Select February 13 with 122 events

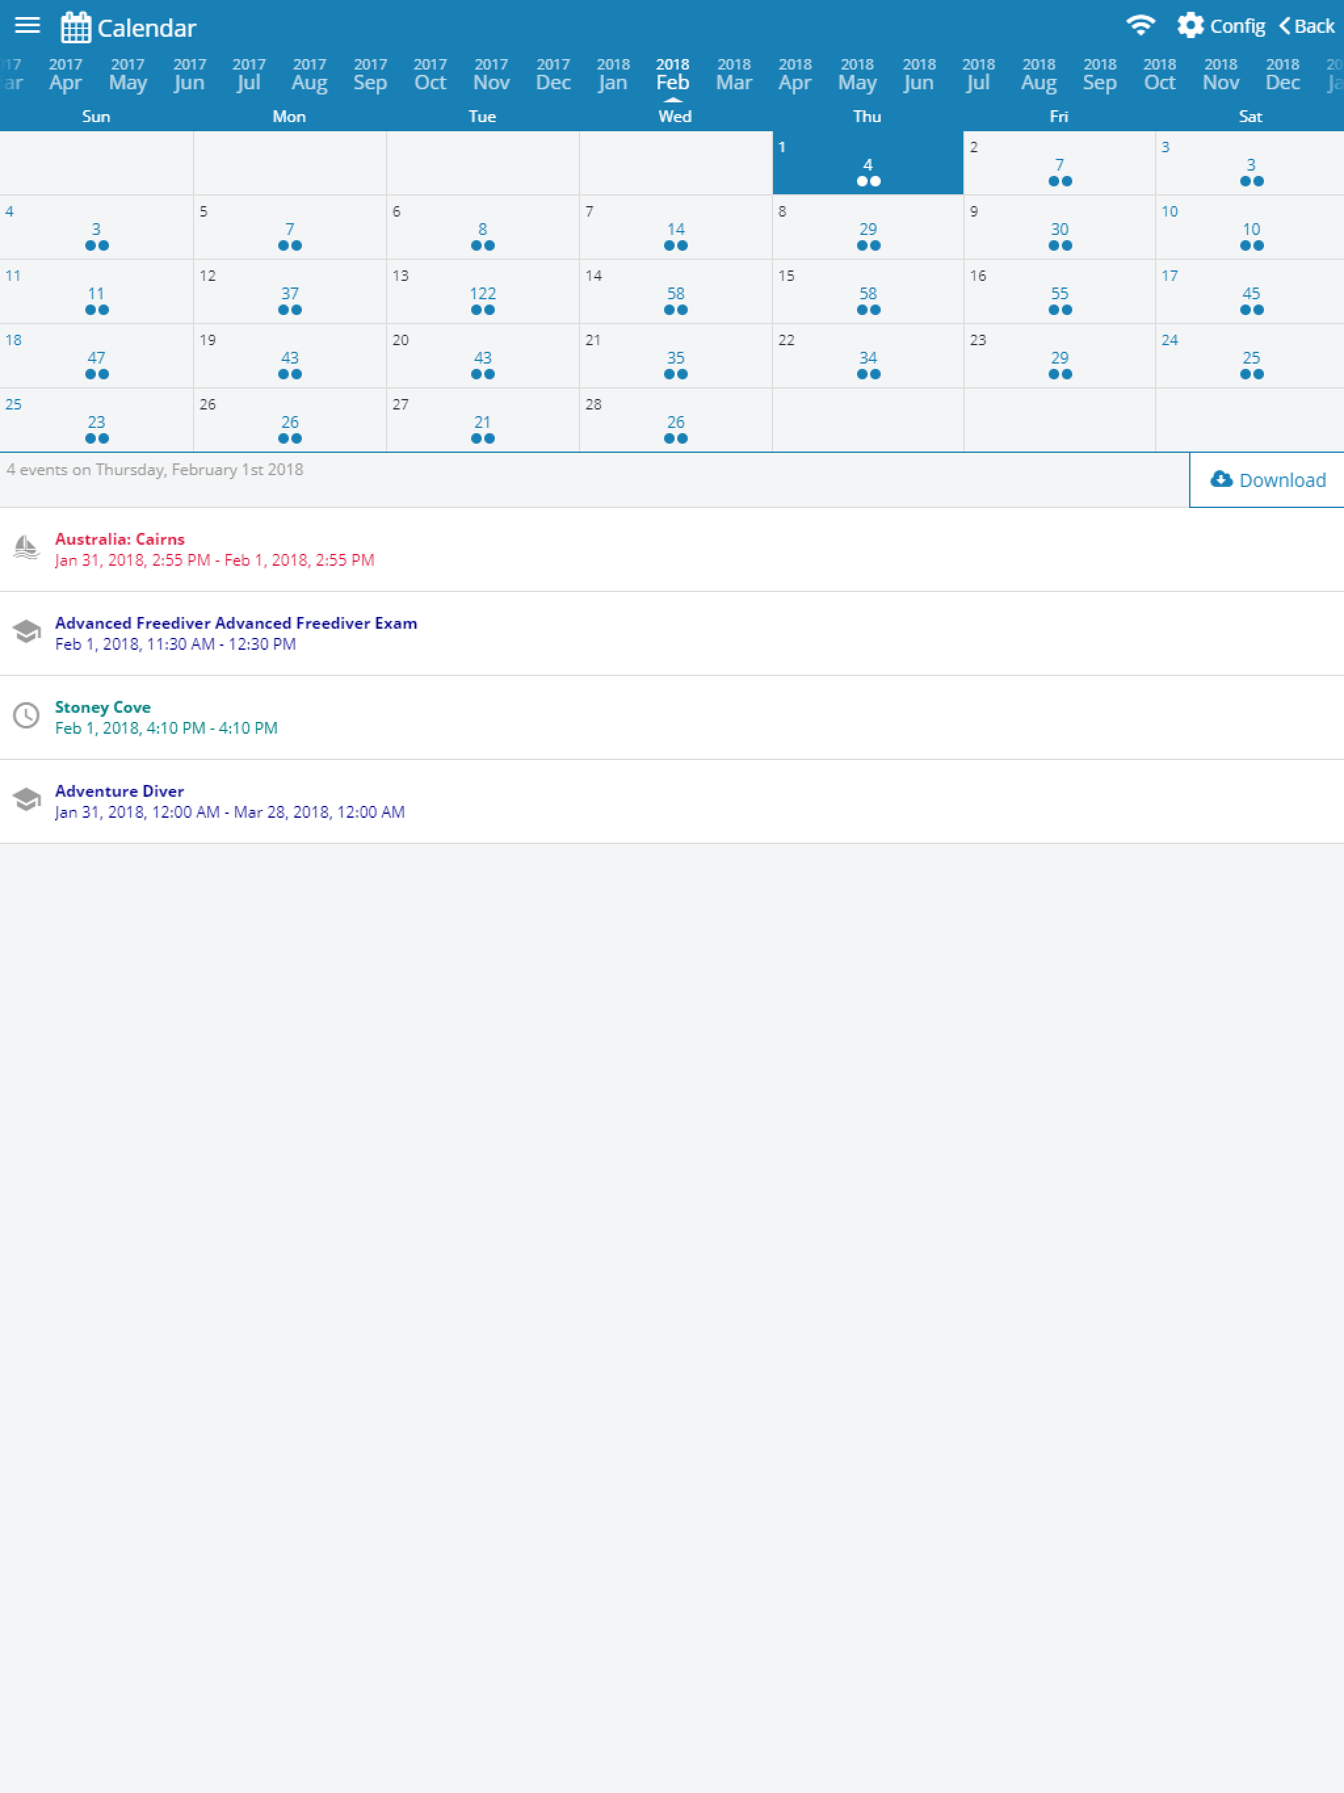[483, 292]
